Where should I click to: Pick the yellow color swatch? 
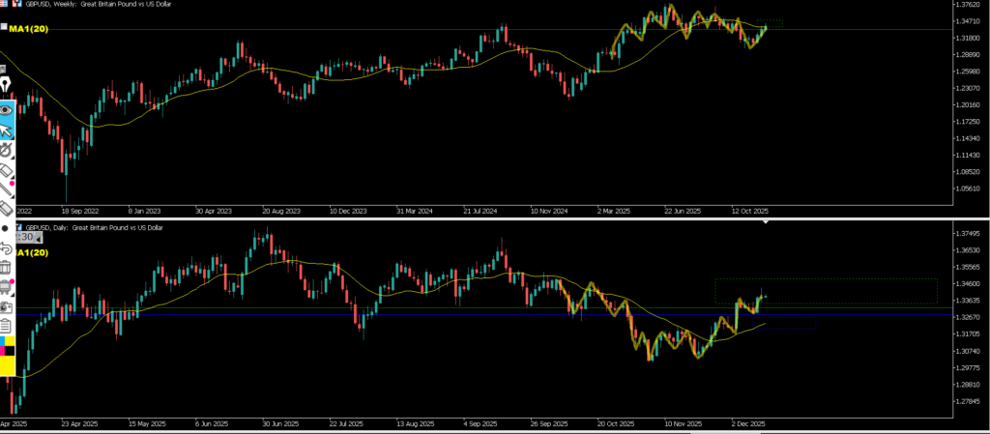click(x=7, y=365)
